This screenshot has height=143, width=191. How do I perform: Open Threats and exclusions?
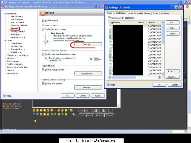point(17,55)
